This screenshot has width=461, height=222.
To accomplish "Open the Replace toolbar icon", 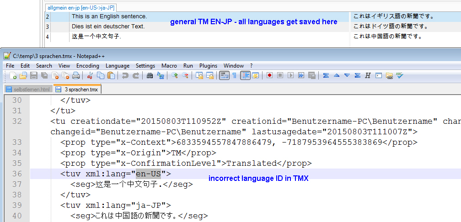I will (x=160, y=76).
